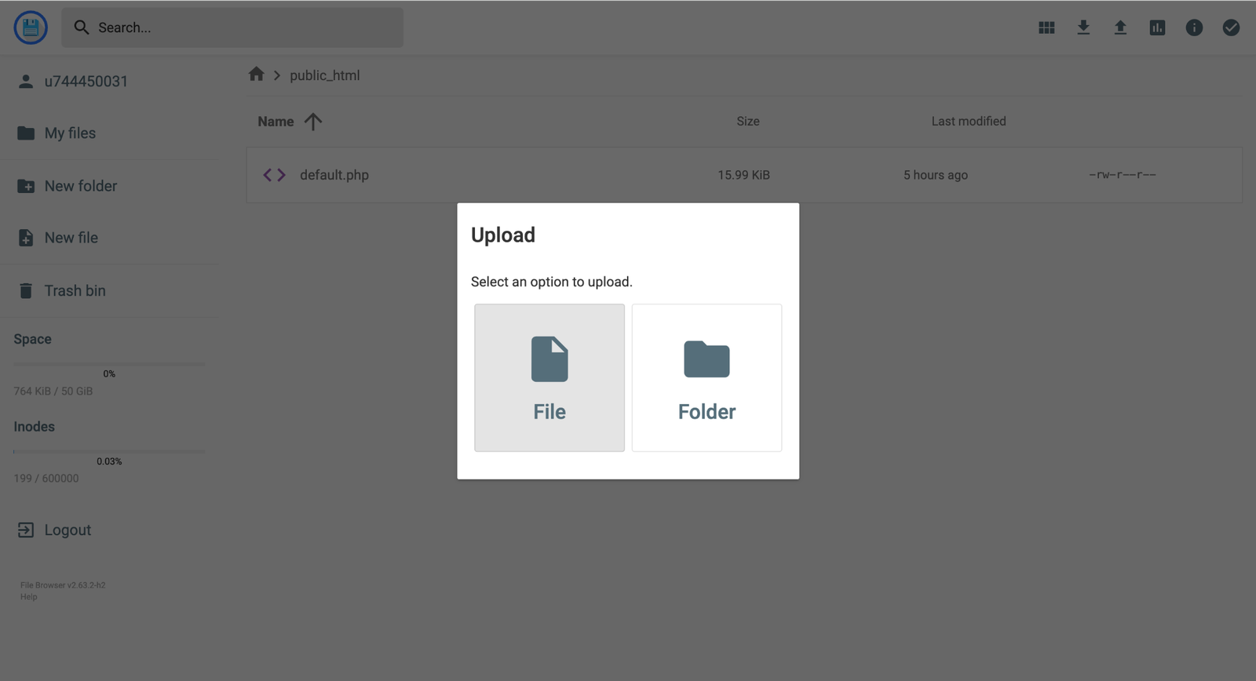
Task: Click the 199 / 600000 inodes text
Action: coord(46,478)
